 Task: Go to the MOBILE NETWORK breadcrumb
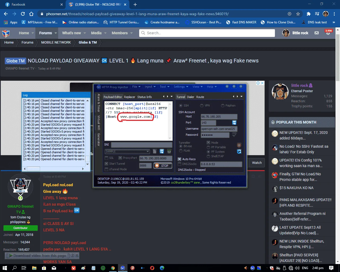56,42
